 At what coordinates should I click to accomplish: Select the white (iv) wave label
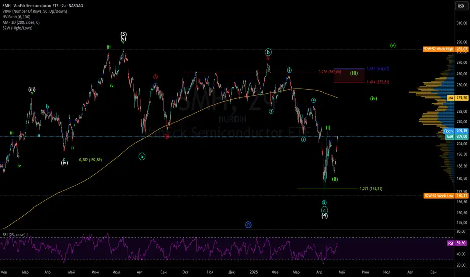pyautogui.click(x=64, y=163)
